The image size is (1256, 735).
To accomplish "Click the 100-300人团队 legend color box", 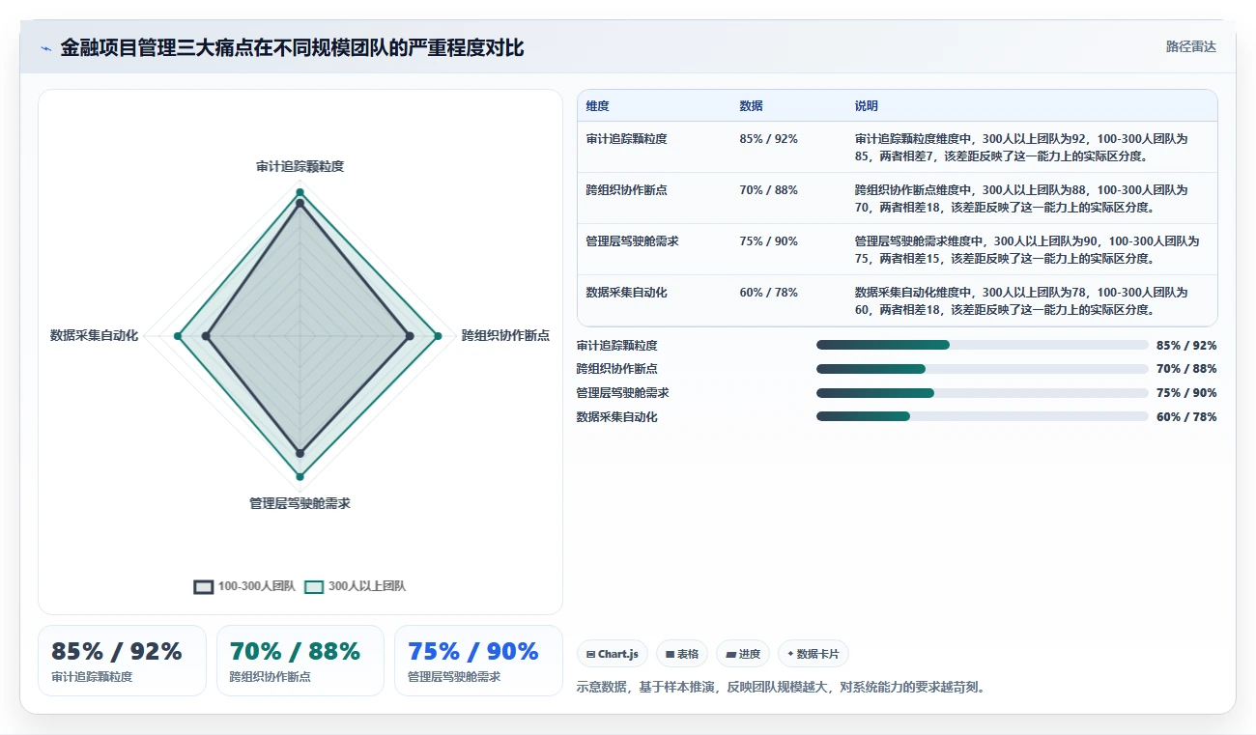I will (x=203, y=586).
